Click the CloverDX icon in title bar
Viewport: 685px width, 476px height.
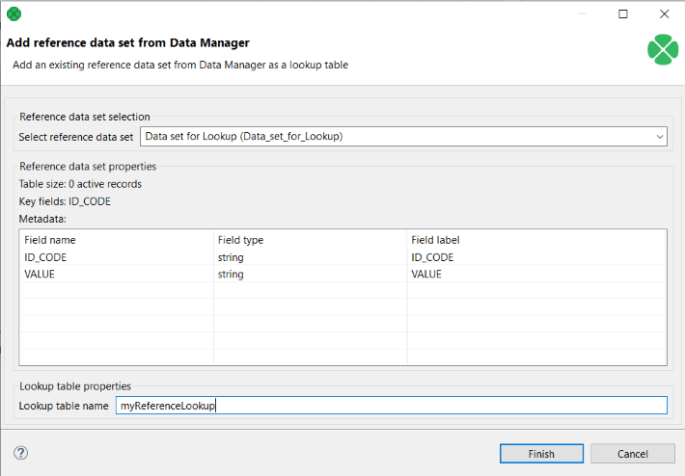14,14
